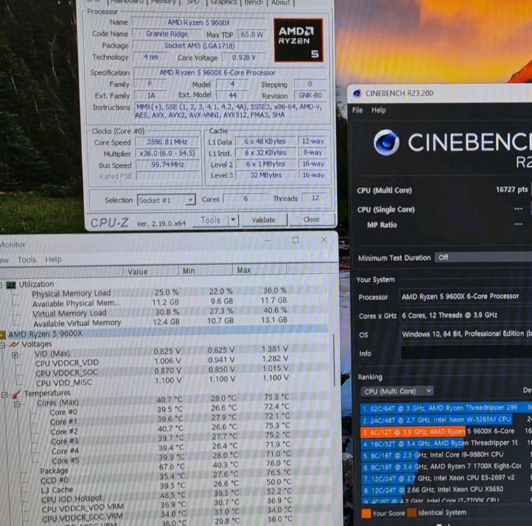Select the CPU VDDCR_SOC voltage row
532x526 pixels.
coord(162,372)
